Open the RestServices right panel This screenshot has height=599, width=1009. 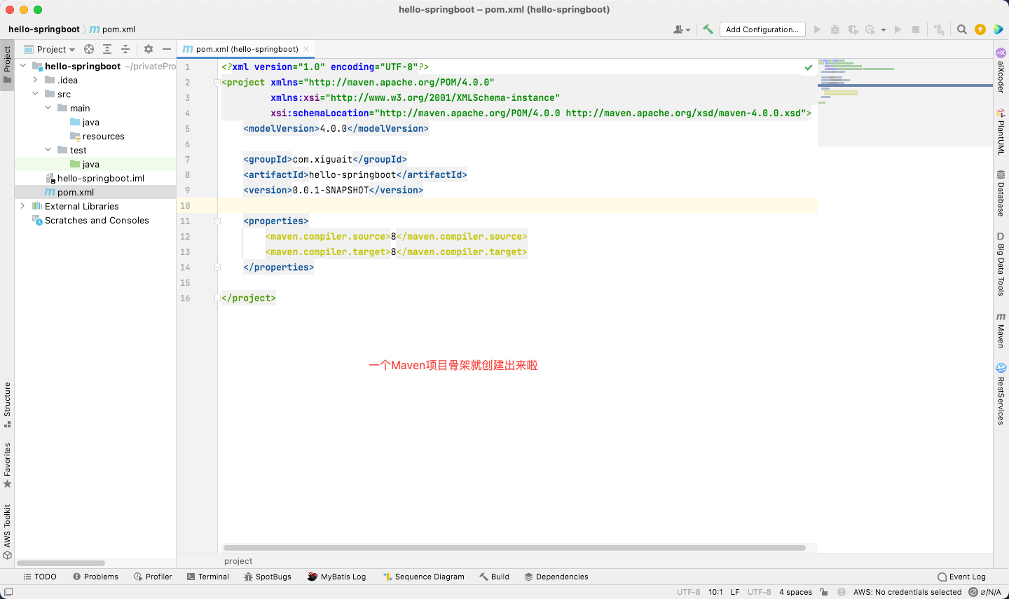(1001, 394)
